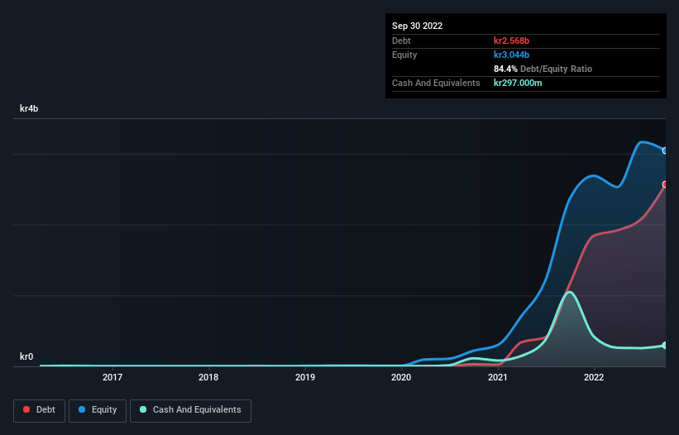Click the 84.4% Debt/Equity Ratio text

point(543,69)
